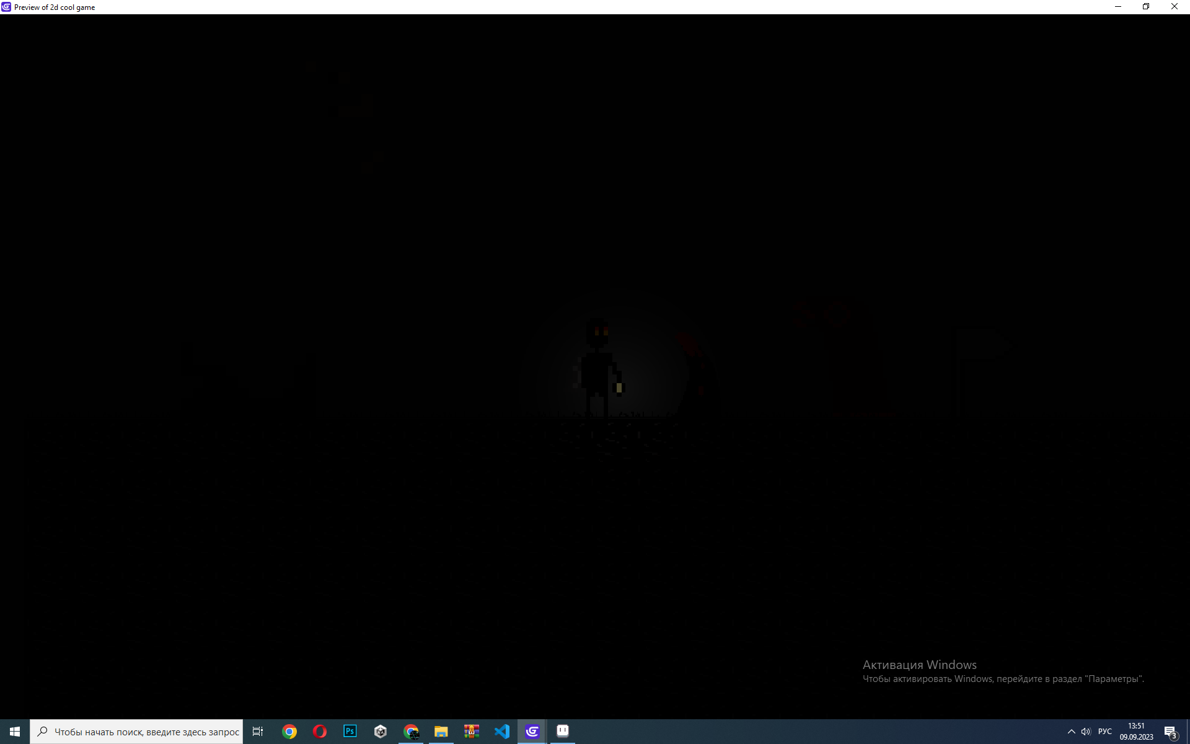Open the itch.io app taskbar icon
1190x744 pixels.
pos(563,732)
